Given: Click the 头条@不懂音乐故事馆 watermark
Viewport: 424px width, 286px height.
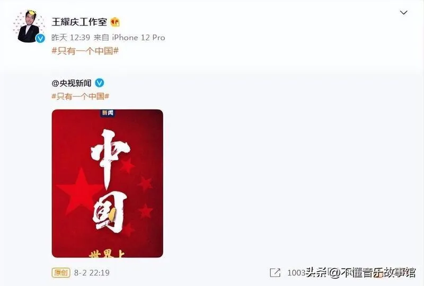Looking at the screenshot, I should pos(360,272).
